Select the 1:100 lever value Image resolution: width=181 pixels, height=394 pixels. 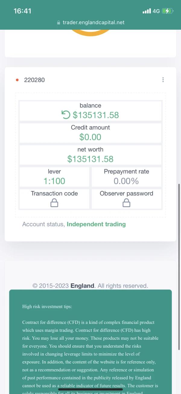tap(54, 181)
